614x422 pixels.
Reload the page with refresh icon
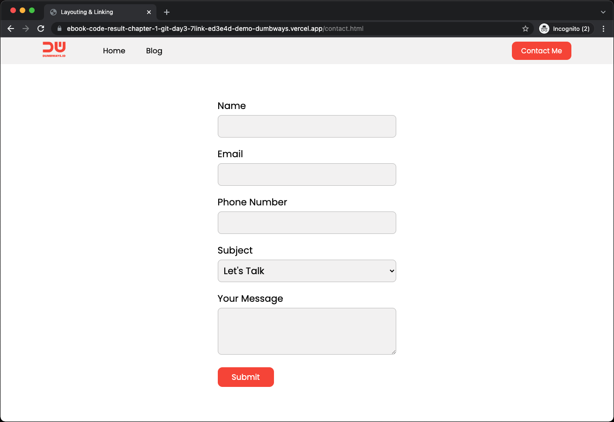pos(41,29)
